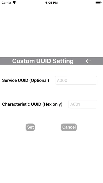Dismiss the dialog using Cancel
The width and height of the screenshot is (103, 183).
pos(69,127)
